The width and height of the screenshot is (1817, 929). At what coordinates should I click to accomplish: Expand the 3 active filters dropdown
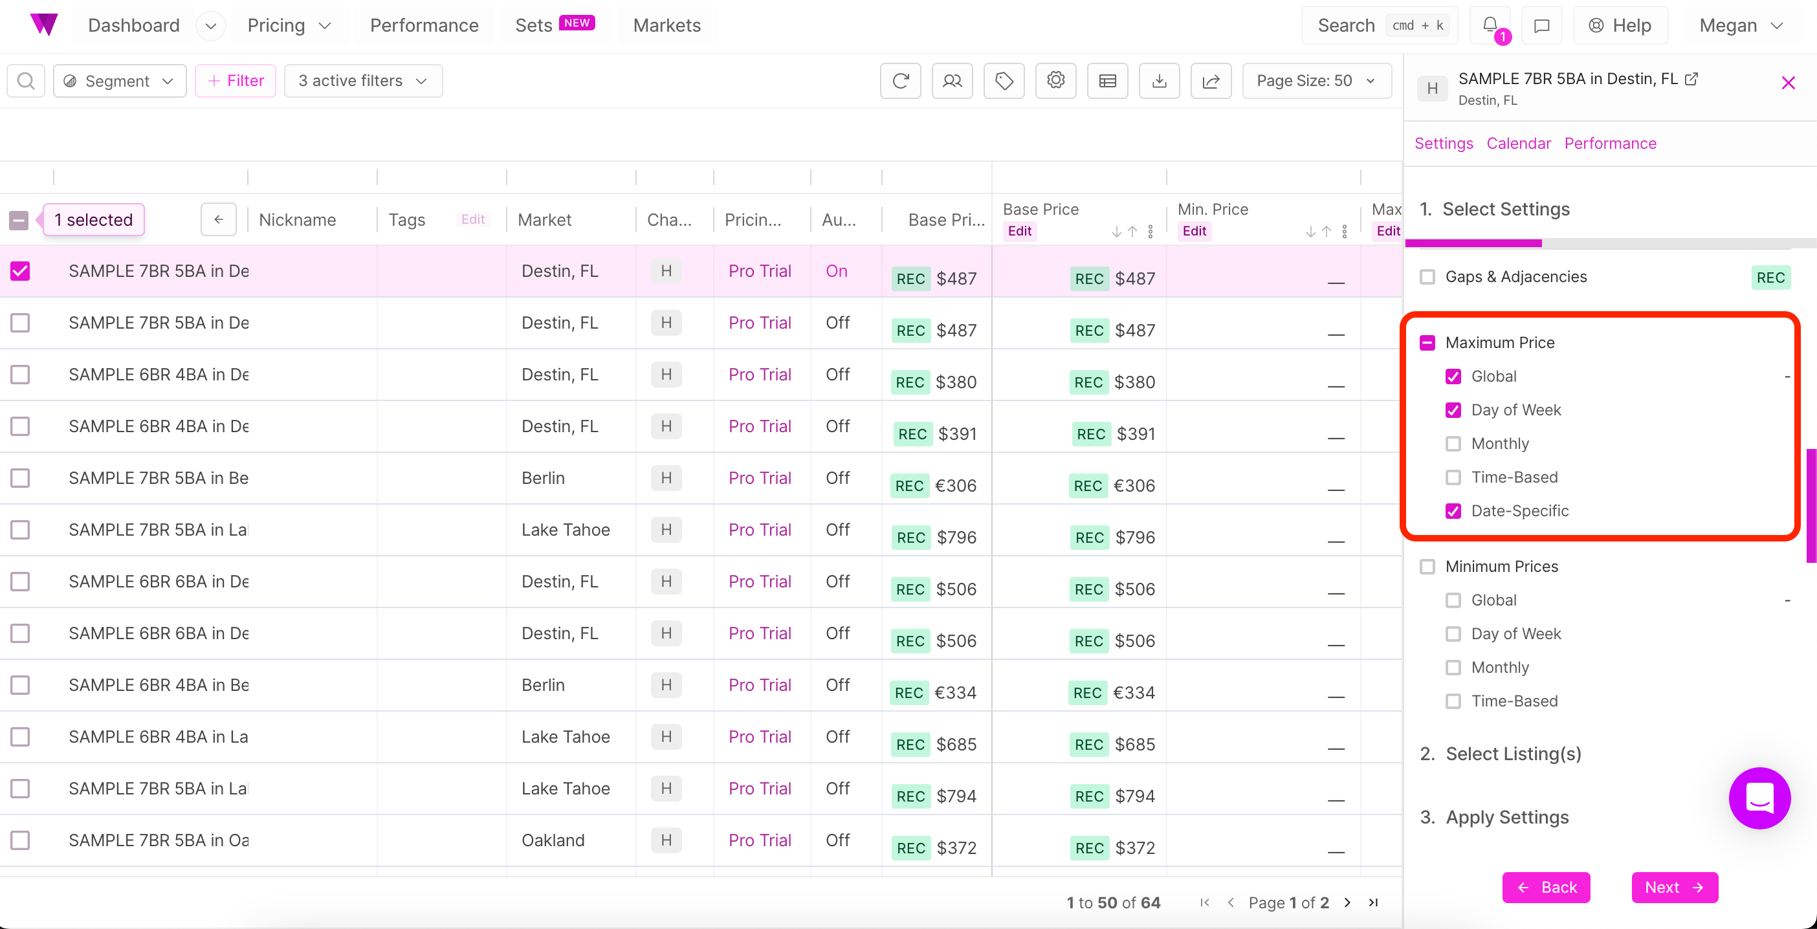pos(362,80)
